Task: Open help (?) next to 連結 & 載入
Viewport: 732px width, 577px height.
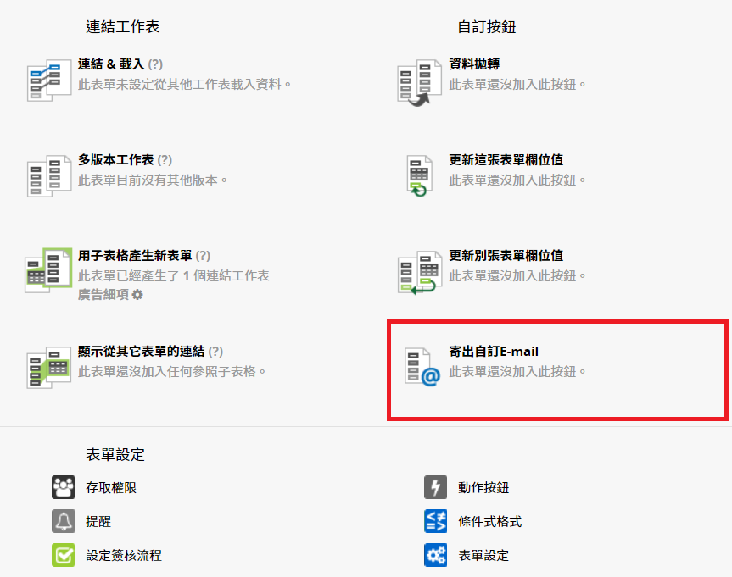Action: pos(155,64)
